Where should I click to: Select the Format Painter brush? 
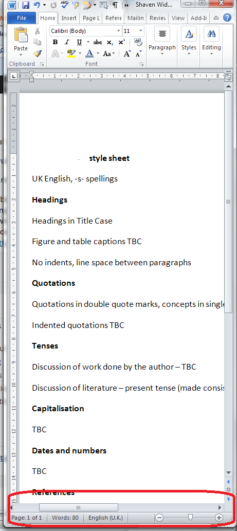[x=38, y=53]
